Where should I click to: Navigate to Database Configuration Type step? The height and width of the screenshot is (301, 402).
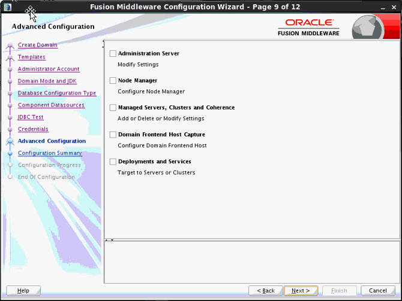coord(57,93)
